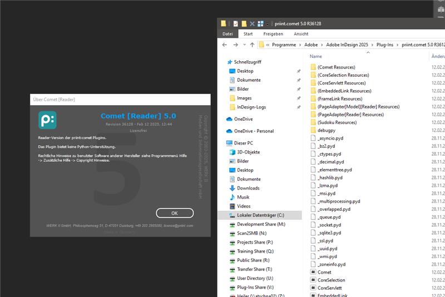Click Adobe InDesign 2025 breadcrumb

[347, 44]
